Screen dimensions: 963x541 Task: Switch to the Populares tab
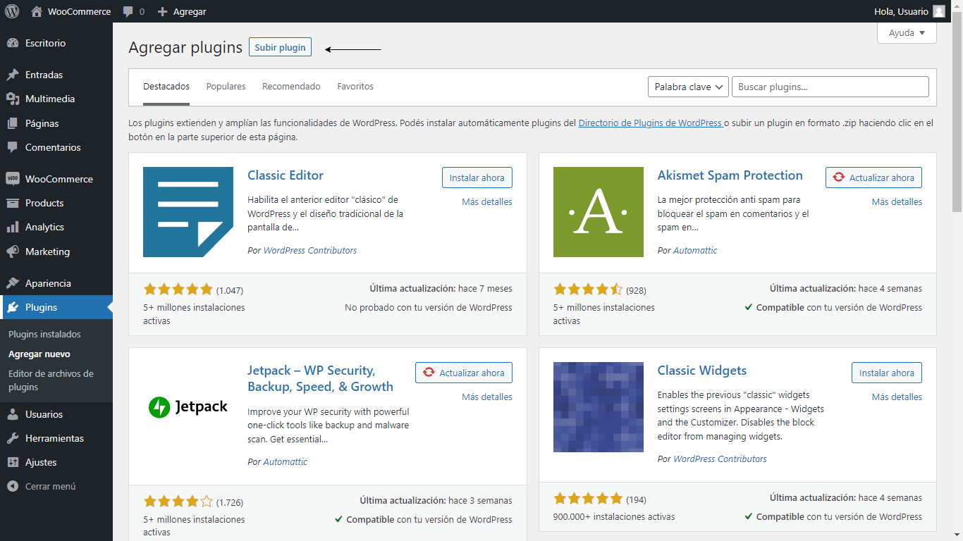click(226, 87)
